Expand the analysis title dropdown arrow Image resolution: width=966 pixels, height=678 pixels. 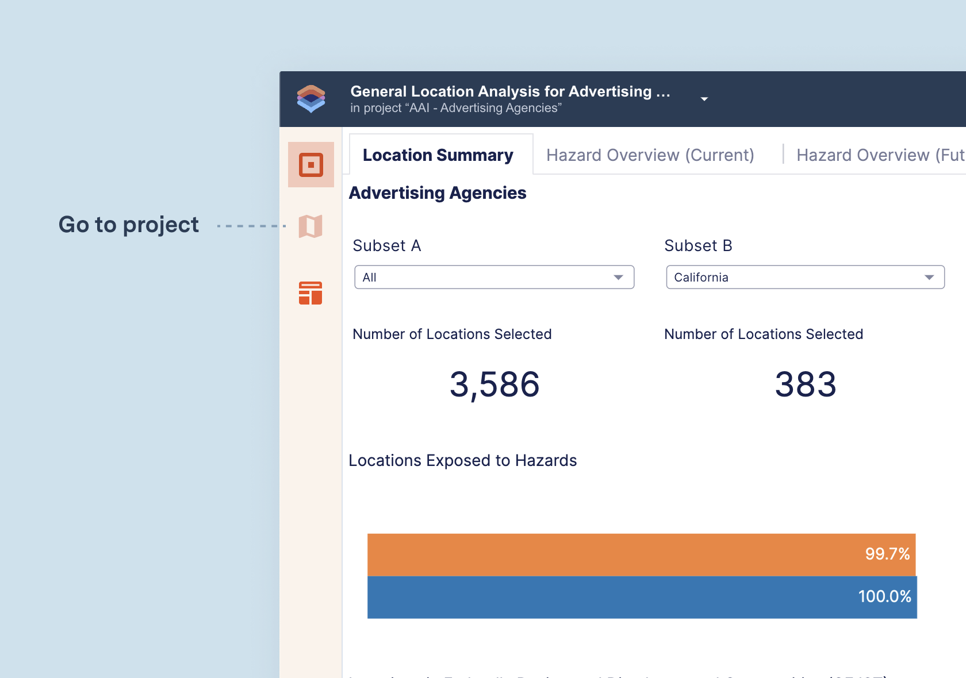coord(704,99)
